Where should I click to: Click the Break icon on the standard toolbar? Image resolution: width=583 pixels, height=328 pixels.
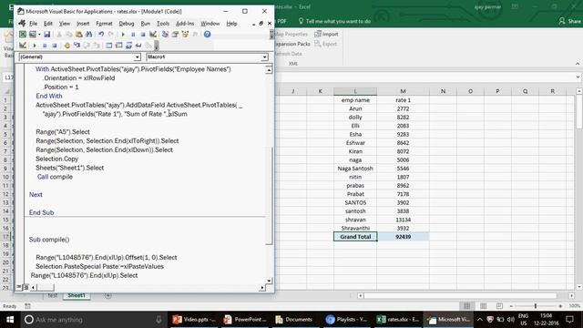[133, 35]
